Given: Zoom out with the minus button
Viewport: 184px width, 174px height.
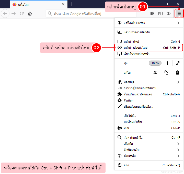Looking at the screenshot, I should 143,63.
